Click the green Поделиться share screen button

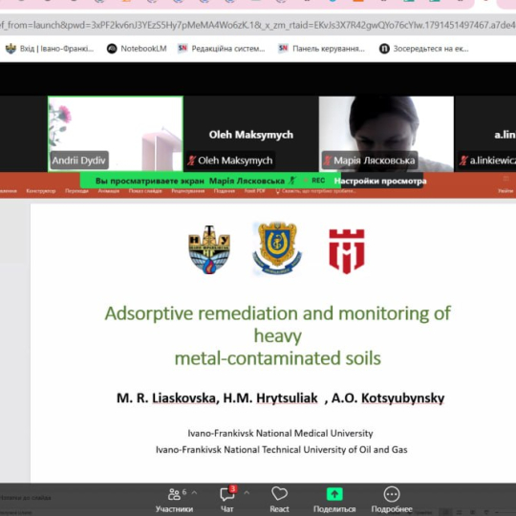coord(334,500)
